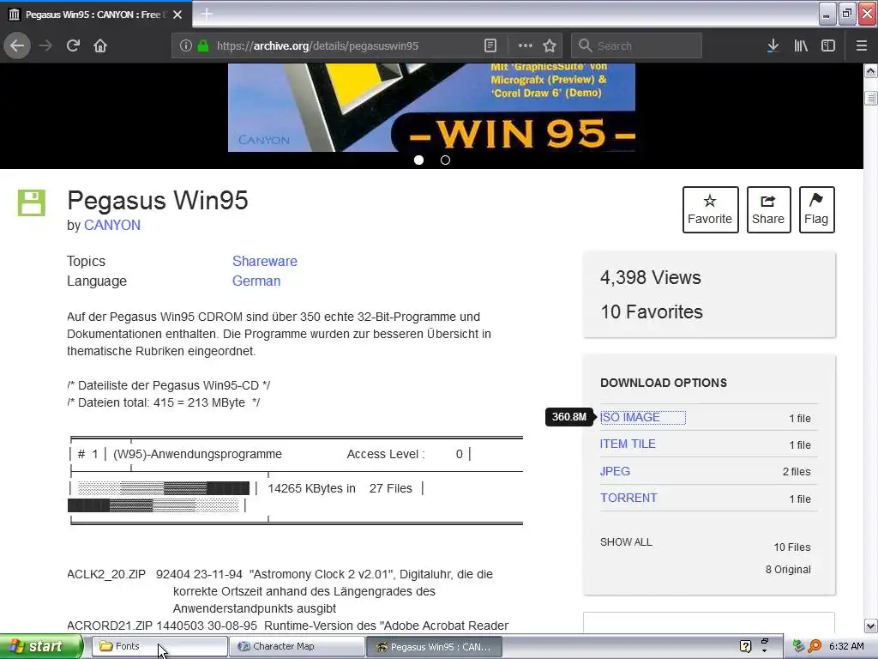Click the DOWNLOAD OPTIONS heading
Image resolution: width=878 pixels, height=659 pixels.
pyautogui.click(x=664, y=383)
